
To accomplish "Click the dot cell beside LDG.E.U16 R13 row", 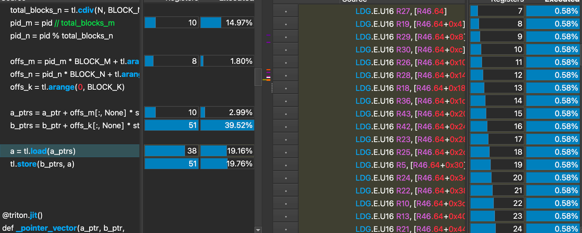I will pos(286,217).
